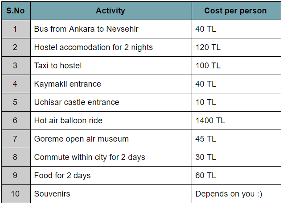Image resolution: width=283 pixels, height=205 pixels.
Task: Select the 1400 TL cost cell
Action: coord(210,121)
